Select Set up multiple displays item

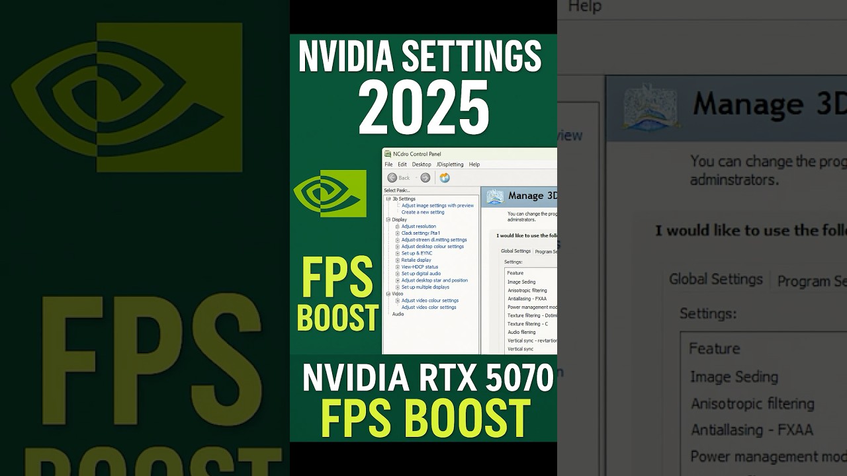click(x=425, y=287)
